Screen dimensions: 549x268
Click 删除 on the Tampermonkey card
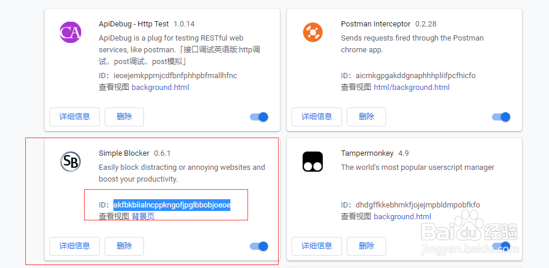pos(367,246)
